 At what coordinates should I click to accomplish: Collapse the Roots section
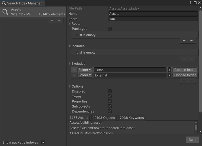pos(70,24)
